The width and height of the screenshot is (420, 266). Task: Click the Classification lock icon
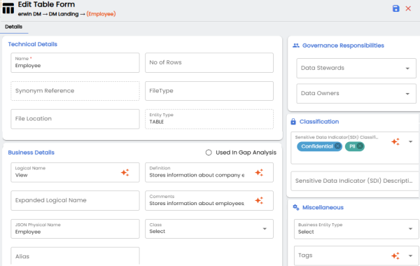point(293,122)
